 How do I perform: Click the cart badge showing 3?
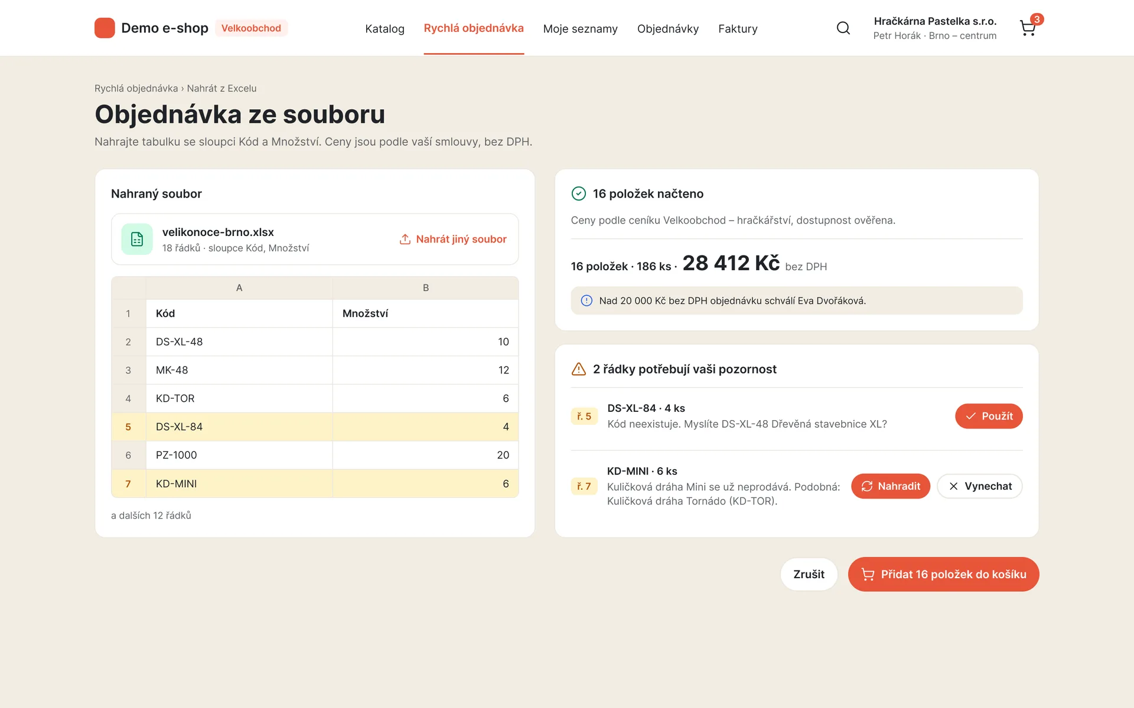(1037, 19)
